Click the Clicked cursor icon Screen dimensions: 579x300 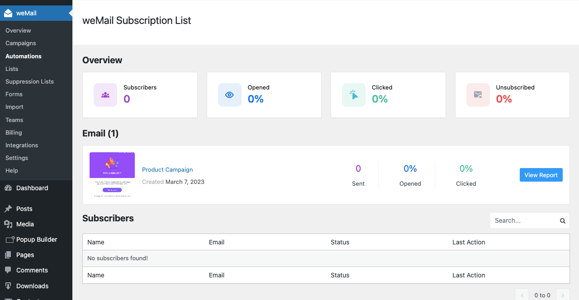click(x=354, y=95)
